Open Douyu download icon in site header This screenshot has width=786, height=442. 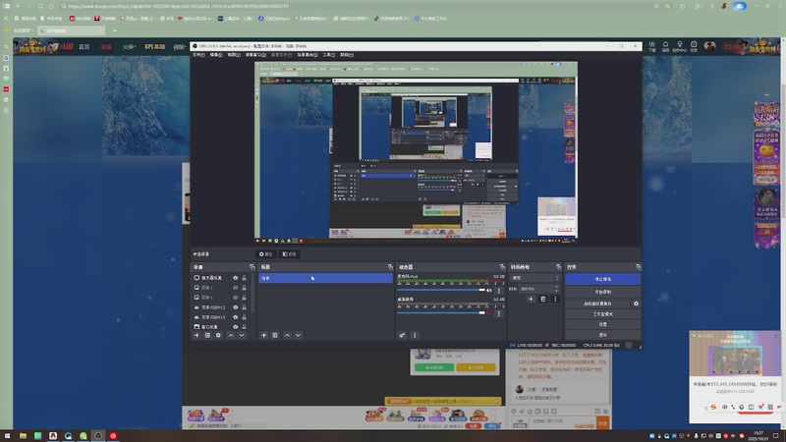[x=652, y=46]
